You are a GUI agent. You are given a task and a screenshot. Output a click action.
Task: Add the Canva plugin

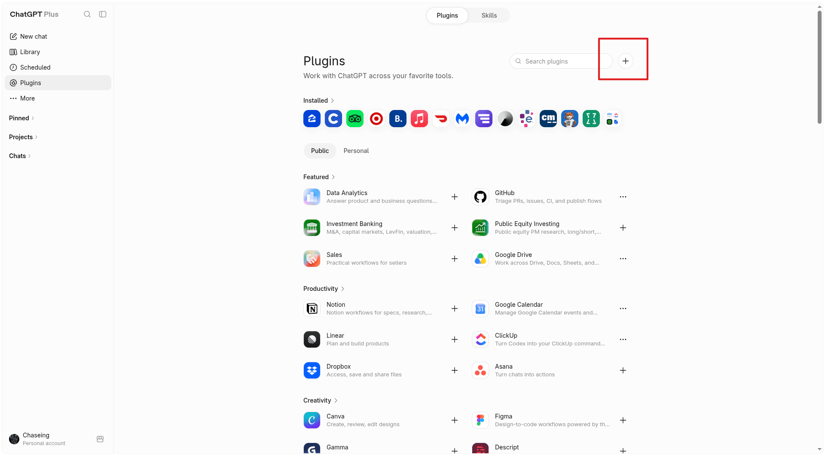tap(455, 420)
